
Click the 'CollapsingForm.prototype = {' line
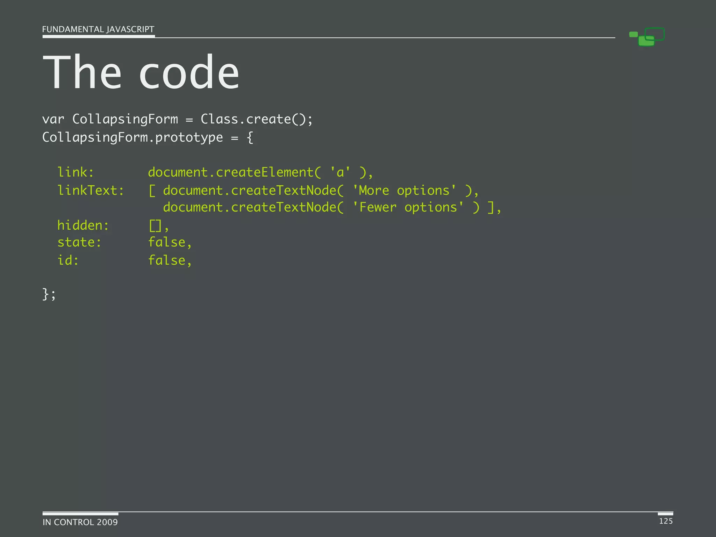pyautogui.click(x=148, y=137)
